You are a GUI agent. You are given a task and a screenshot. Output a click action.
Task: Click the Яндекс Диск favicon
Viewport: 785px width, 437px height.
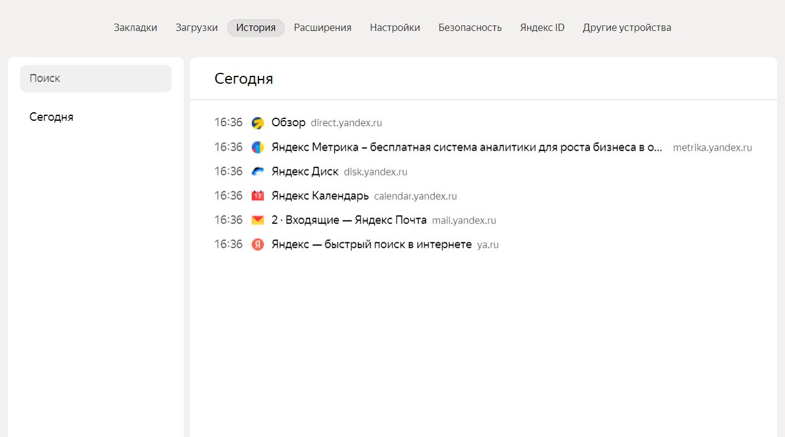(257, 171)
